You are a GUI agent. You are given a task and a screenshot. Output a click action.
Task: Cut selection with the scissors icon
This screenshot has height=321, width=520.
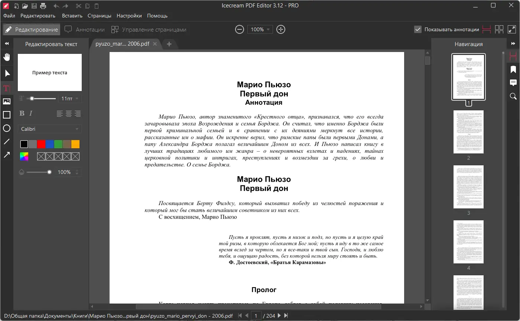point(78,6)
